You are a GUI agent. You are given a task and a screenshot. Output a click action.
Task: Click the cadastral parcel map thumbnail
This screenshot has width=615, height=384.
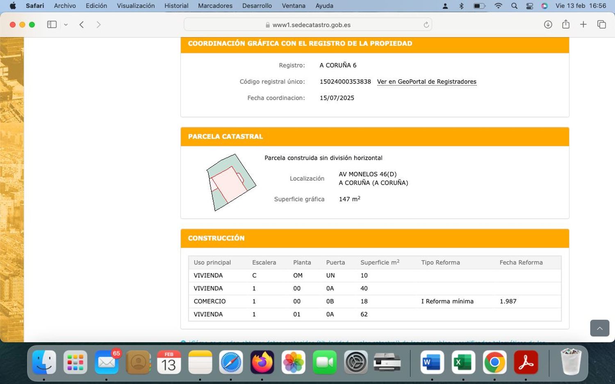pyautogui.click(x=231, y=183)
